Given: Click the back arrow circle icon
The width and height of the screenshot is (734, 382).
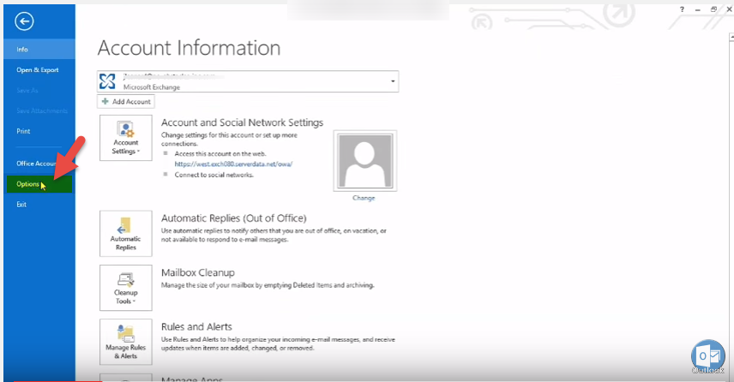Looking at the screenshot, I should (x=24, y=21).
